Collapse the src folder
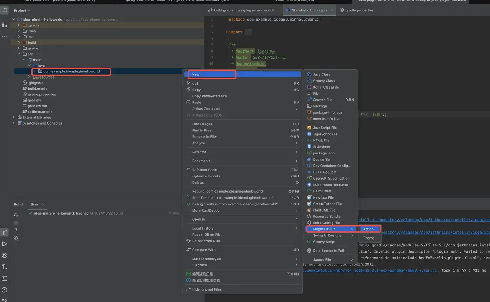 click(x=19, y=54)
